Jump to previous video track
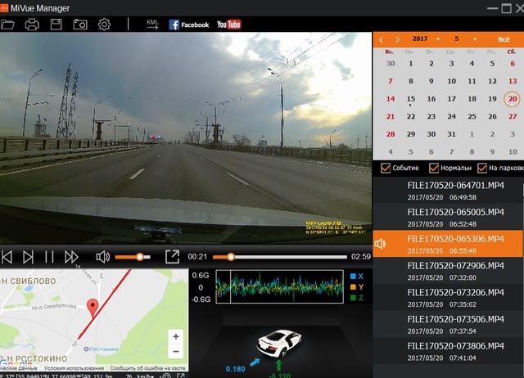The width and height of the screenshot is (524, 378). 7,257
